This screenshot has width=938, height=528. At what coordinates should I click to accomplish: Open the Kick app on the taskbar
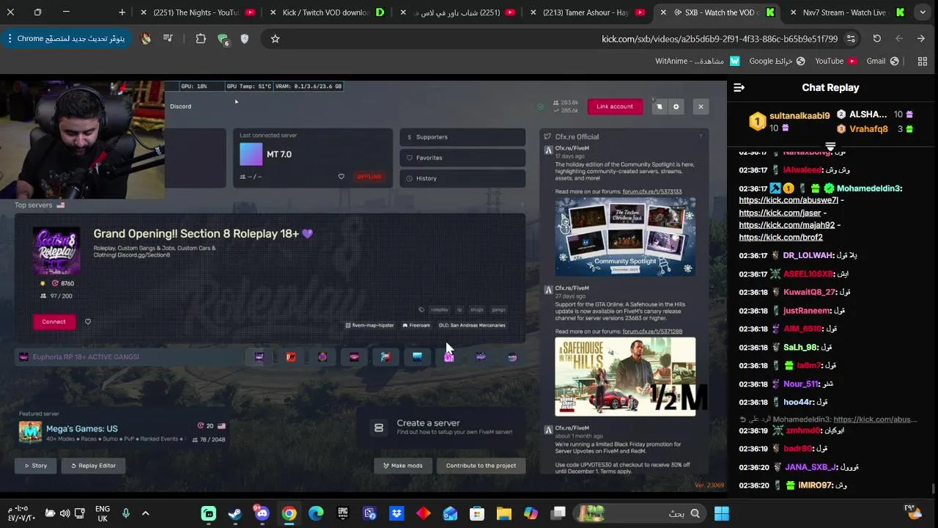[209, 513]
